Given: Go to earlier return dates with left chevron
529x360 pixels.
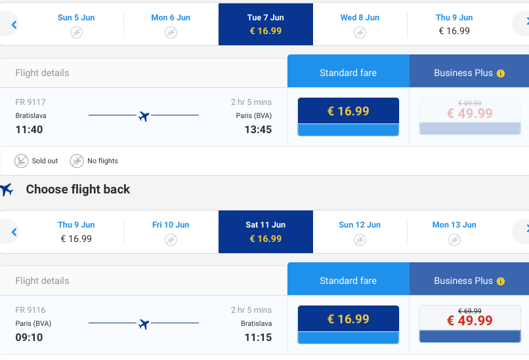Looking at the screenshot, I should (14, 232).
